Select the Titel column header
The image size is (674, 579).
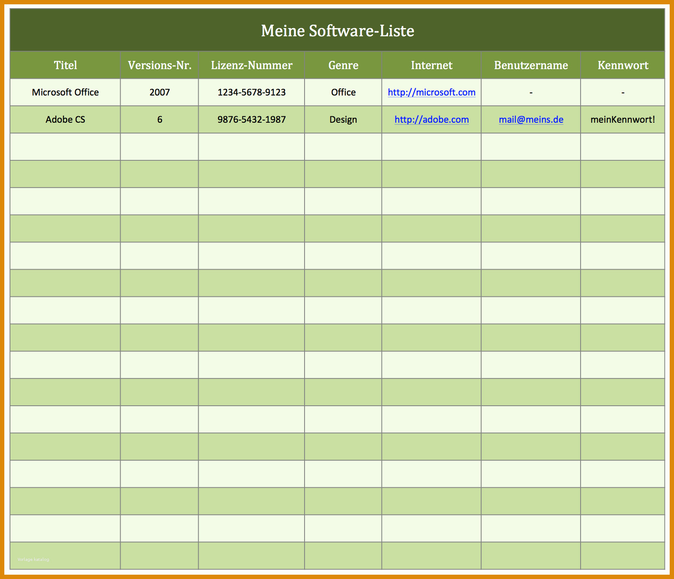point(65,65)
